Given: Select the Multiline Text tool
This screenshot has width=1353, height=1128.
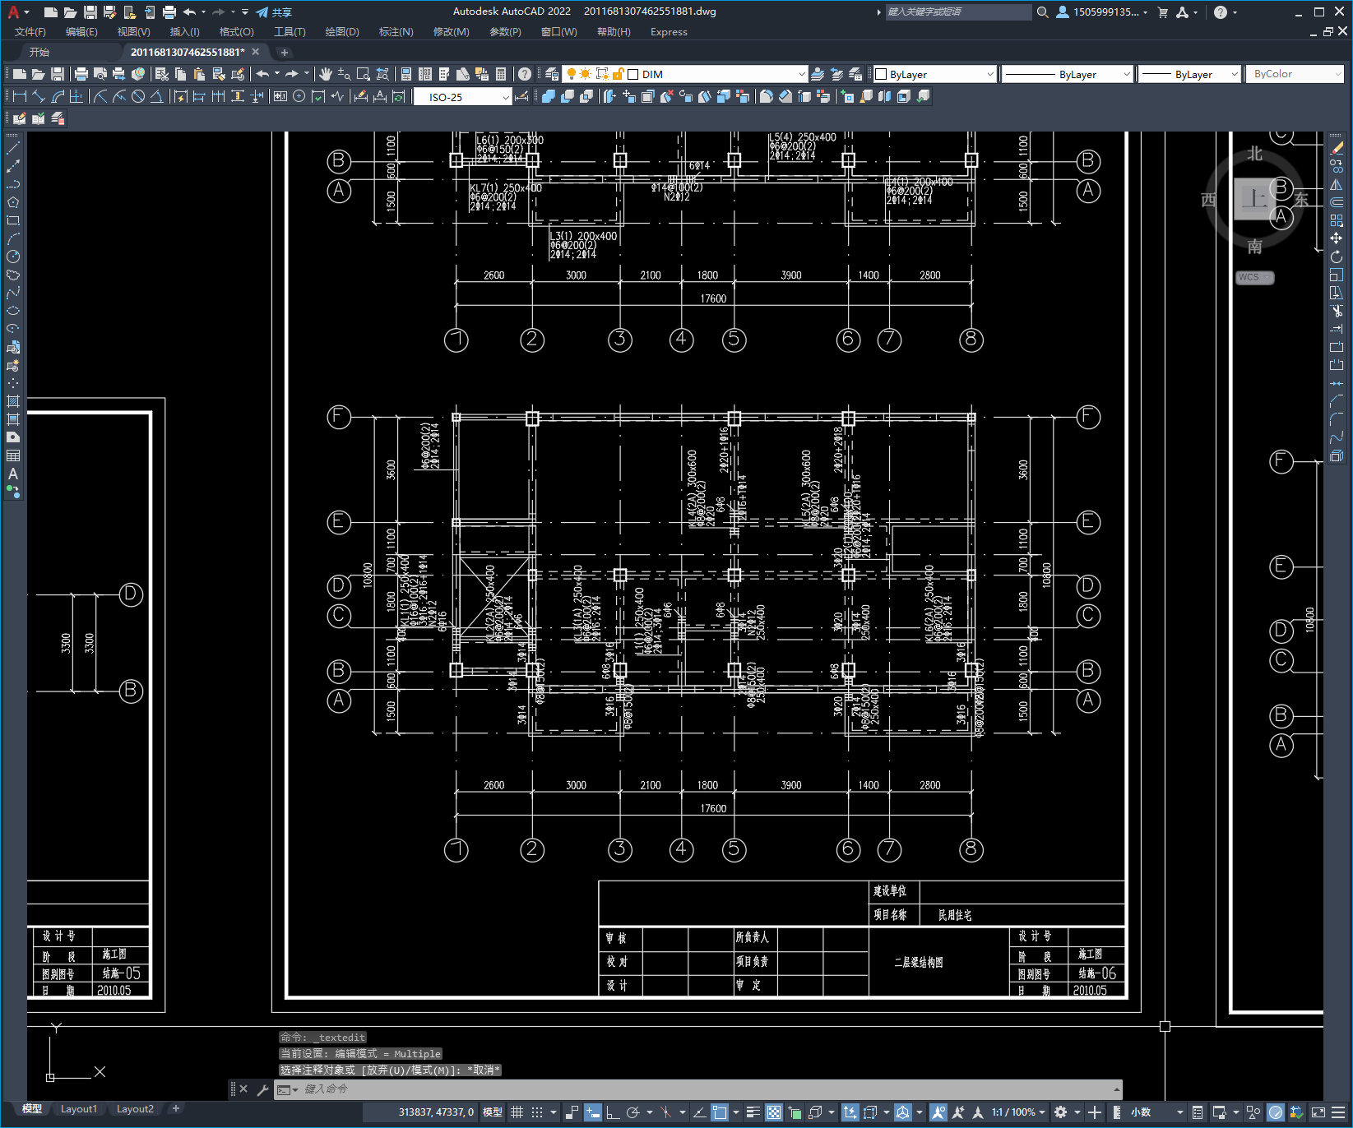Looking at the screenshot, I should point(13,474).
